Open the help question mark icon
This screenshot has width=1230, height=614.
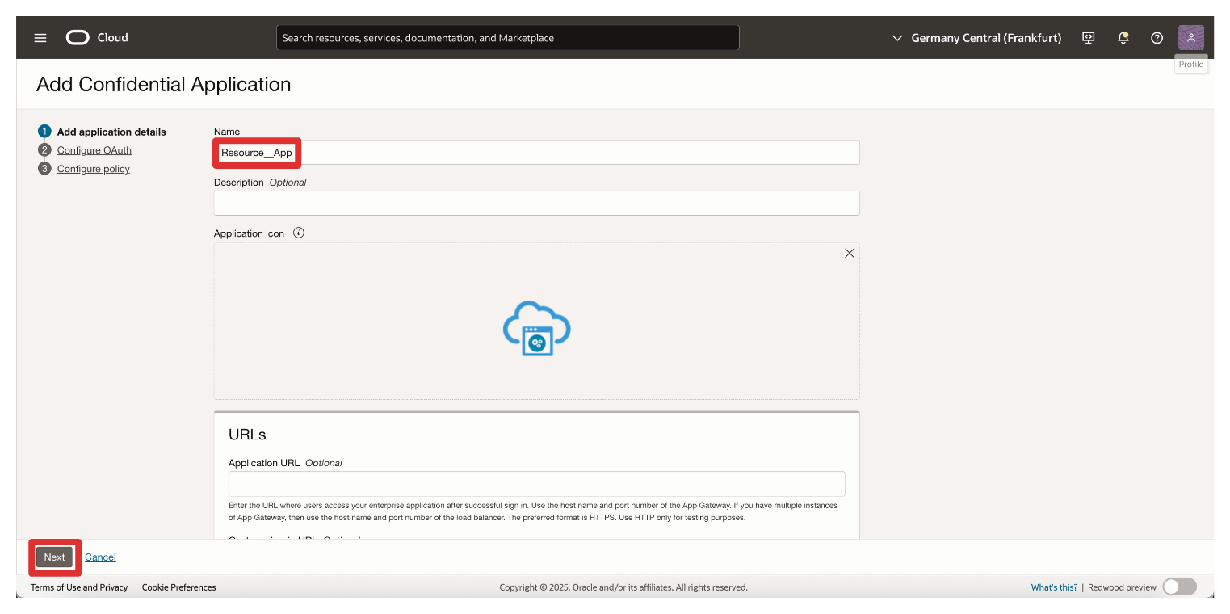pyautogui.click(x=1157, y=38)
